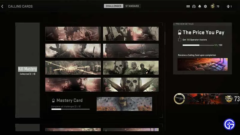240x135 pixels.
Task: Click the Mastery Card completion progress bar
Action: point(70,109)
